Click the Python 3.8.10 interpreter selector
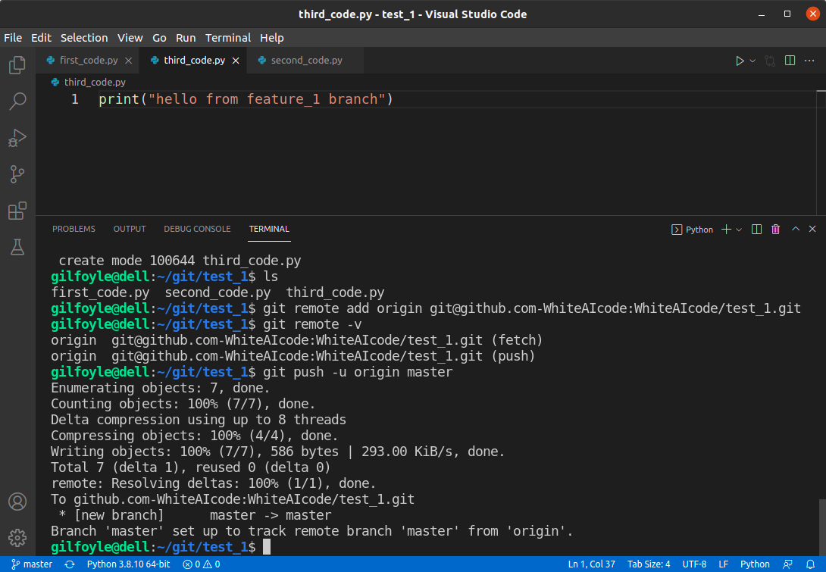 point(128,564)
